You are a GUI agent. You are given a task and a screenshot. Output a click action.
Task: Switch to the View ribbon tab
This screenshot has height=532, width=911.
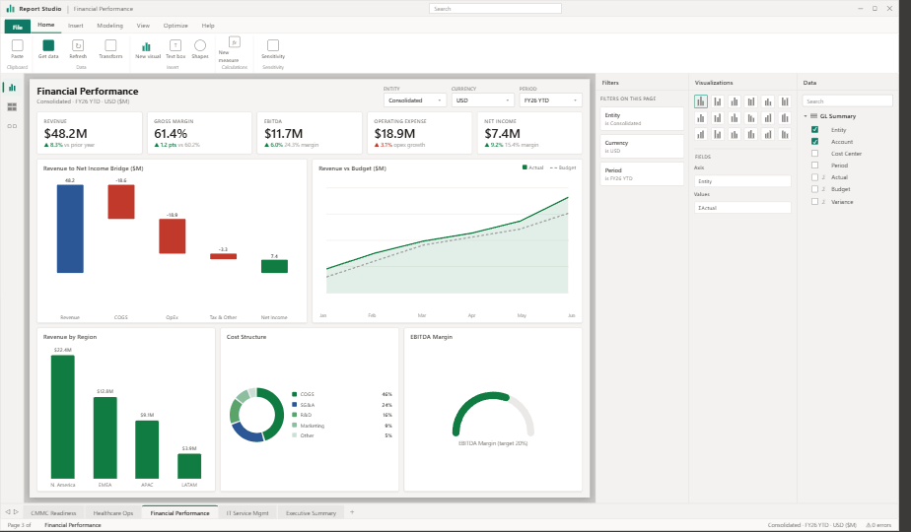[x=143, y=26]
